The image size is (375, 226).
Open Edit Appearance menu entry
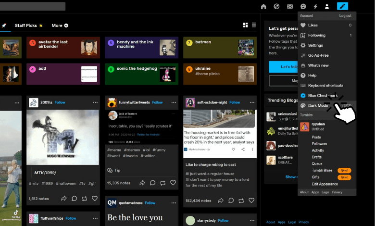[x=325, y=184]
